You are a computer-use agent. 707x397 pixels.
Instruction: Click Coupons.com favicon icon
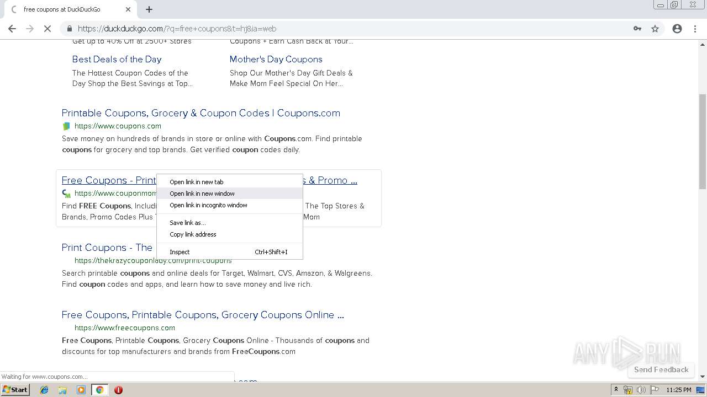[x=66, y=126]
